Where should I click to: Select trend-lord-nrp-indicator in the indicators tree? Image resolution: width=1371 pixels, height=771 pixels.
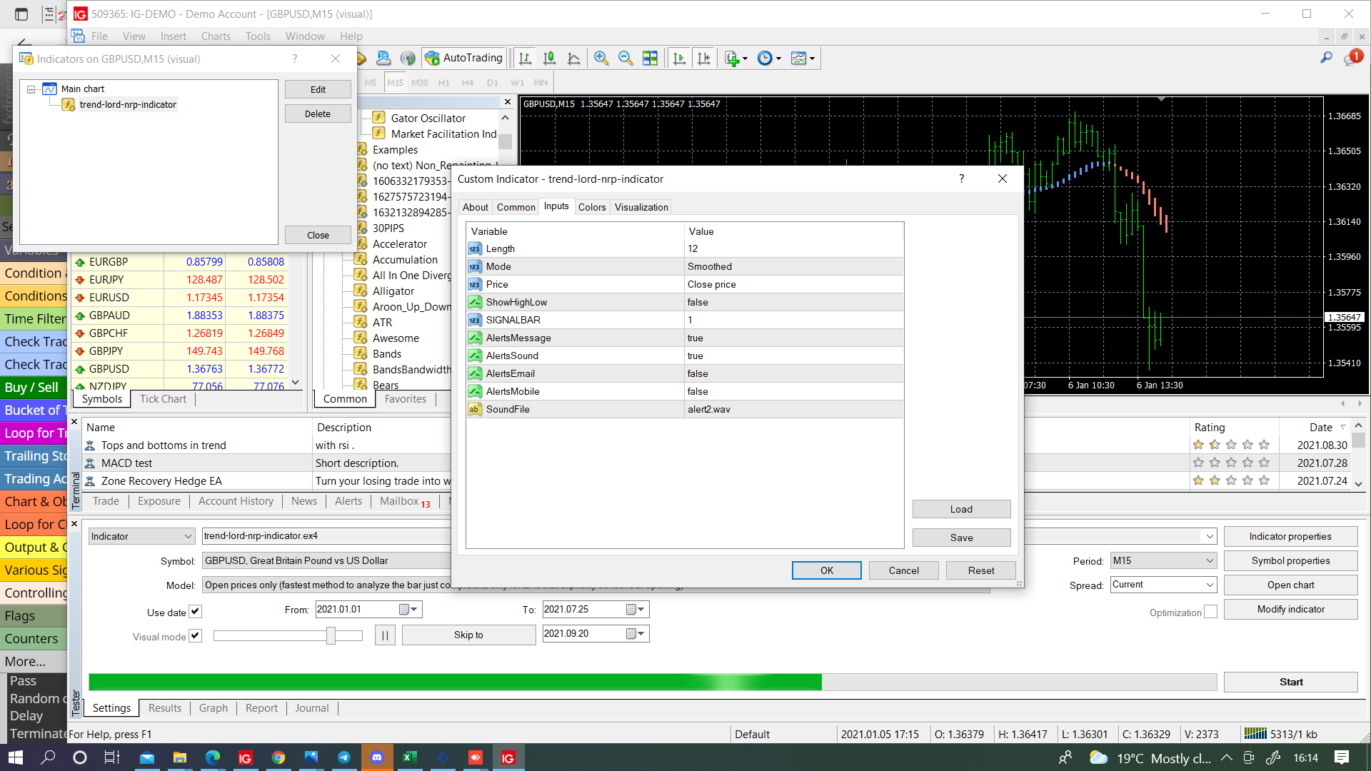click(x=128, y=104)
